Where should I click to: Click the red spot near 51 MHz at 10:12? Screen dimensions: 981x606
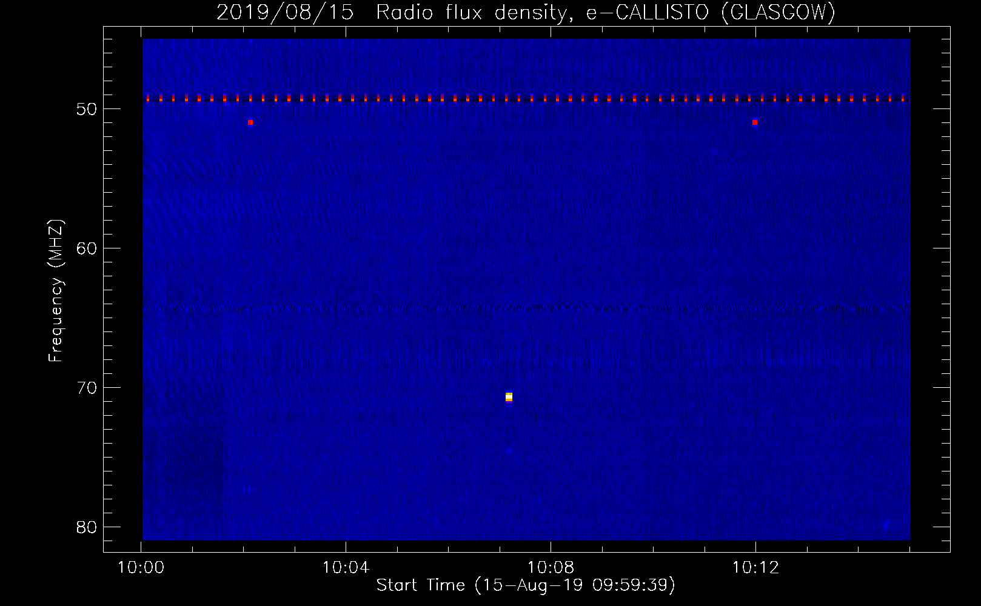pyautogui.click(x=755, y=122)
